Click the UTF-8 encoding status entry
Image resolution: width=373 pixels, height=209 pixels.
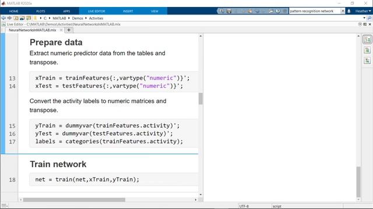point(244,206)
